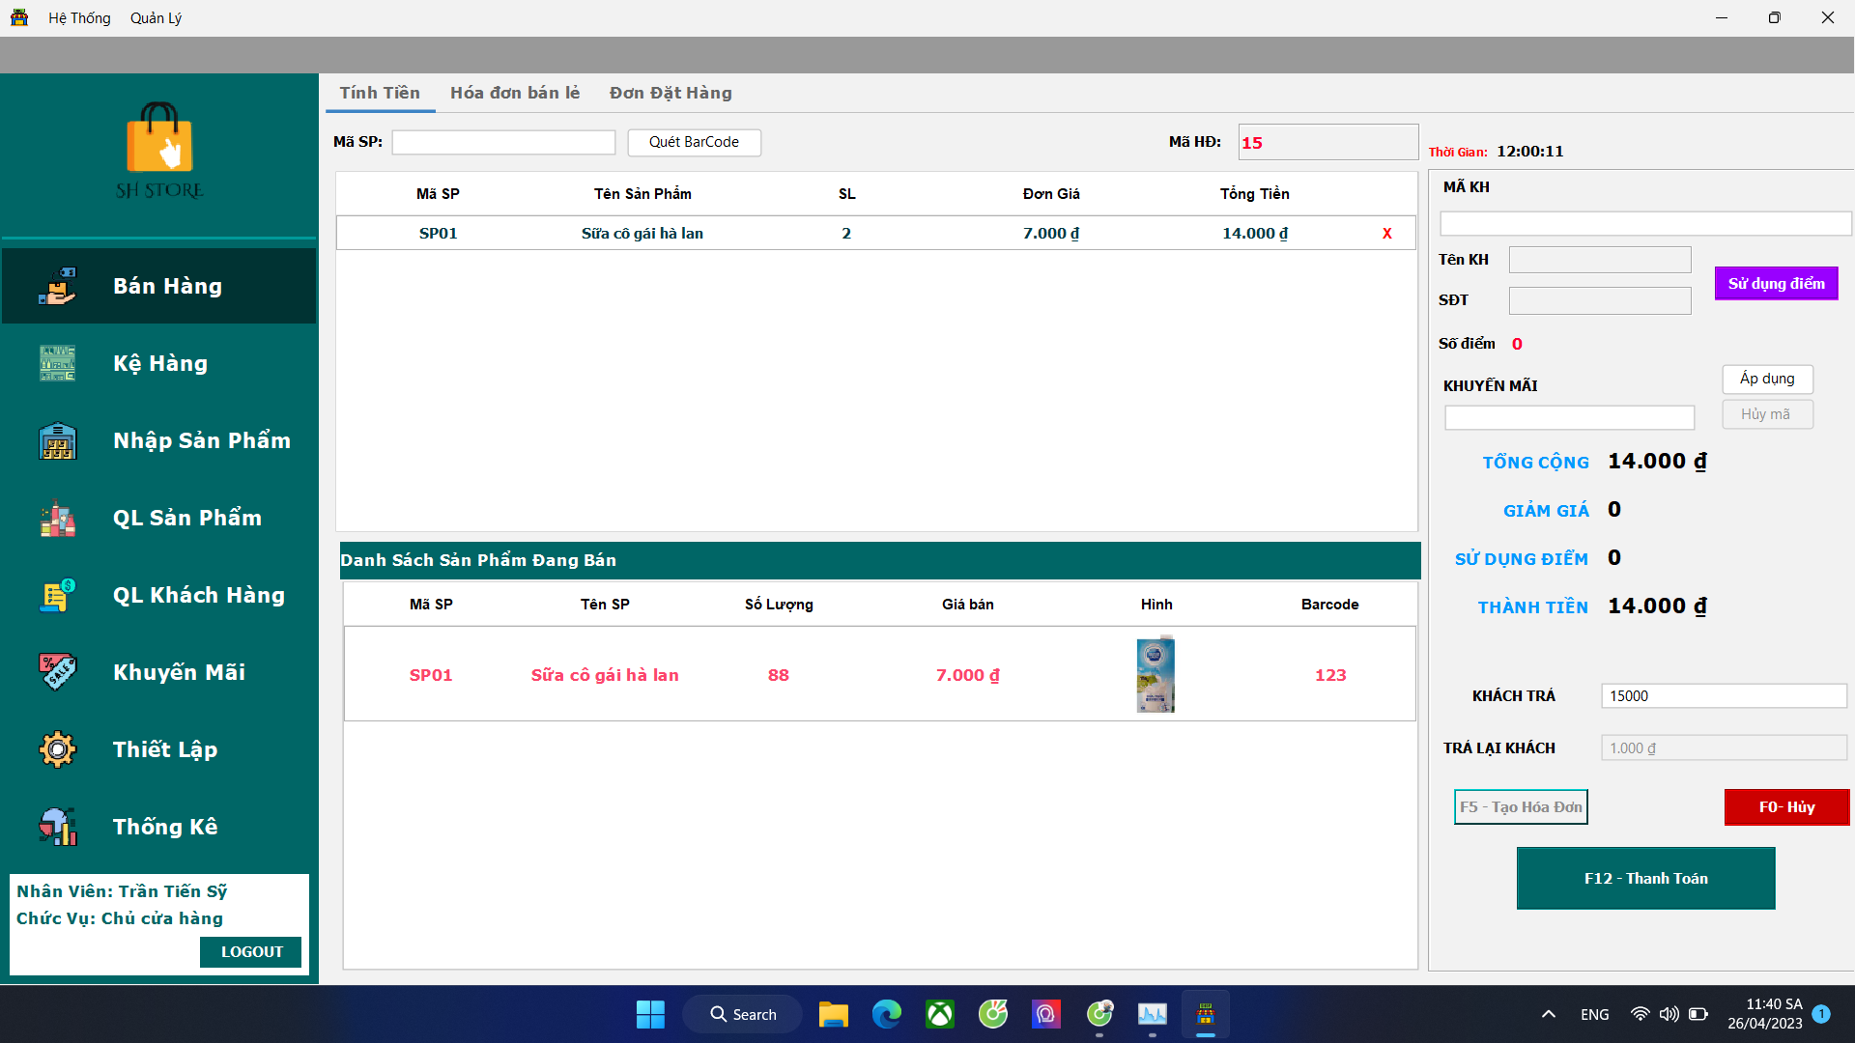Open Nhập Sản Phẩm warehouse icon
The image size is (1855, 1043).
click(57, 440)
